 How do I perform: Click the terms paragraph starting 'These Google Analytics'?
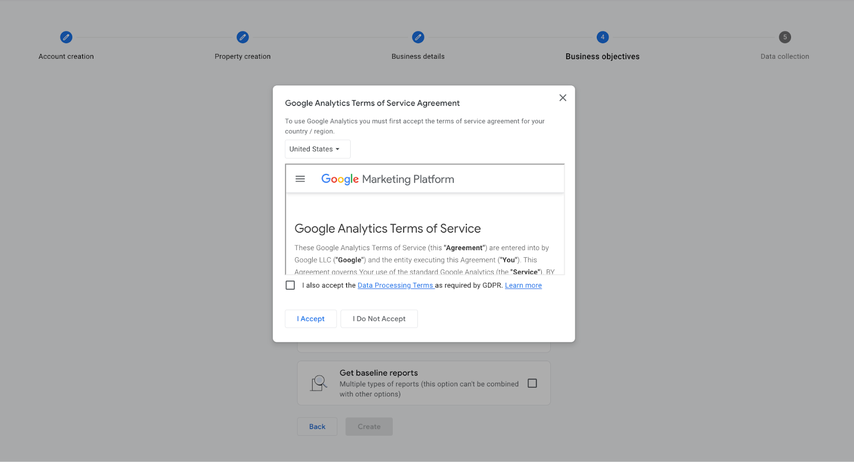pos(424,260)
